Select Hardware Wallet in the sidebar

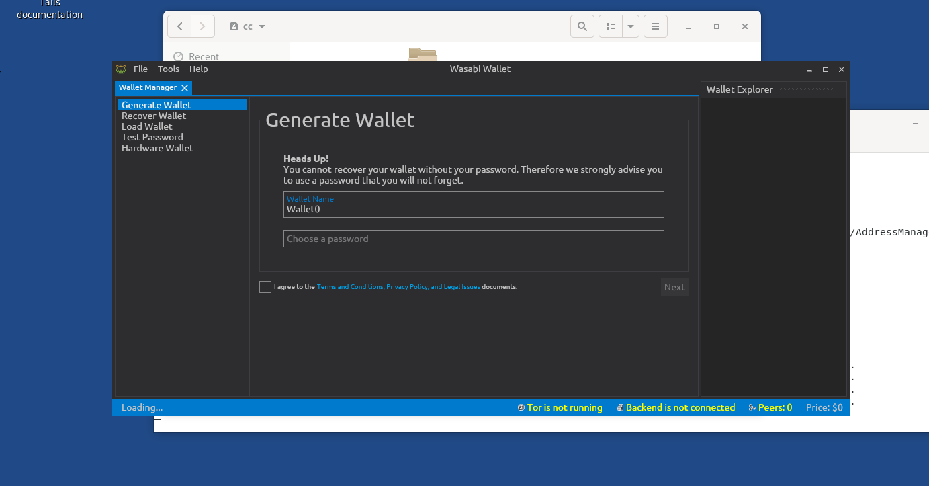pos(157,148)
